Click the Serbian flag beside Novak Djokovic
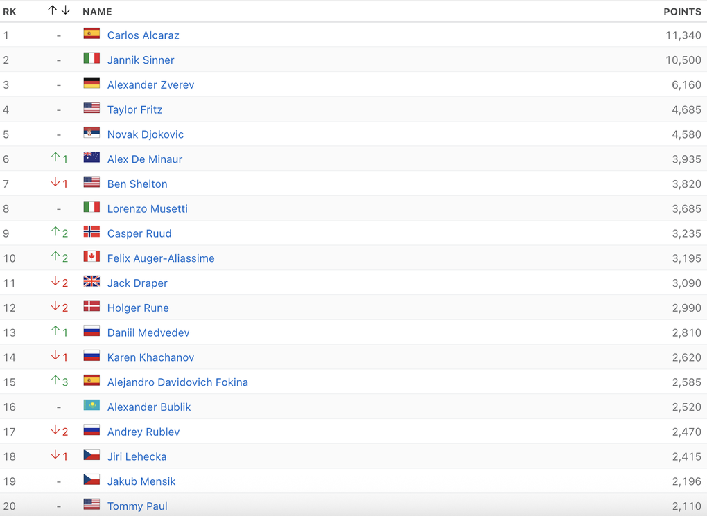This screenshot has height=516, width=707. 91,133
